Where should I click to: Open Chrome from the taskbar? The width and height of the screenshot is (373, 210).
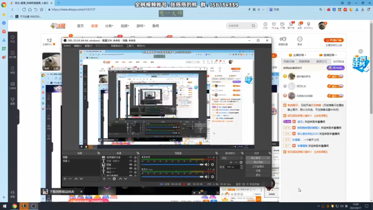pyautogui.click(x=14, y=206)
